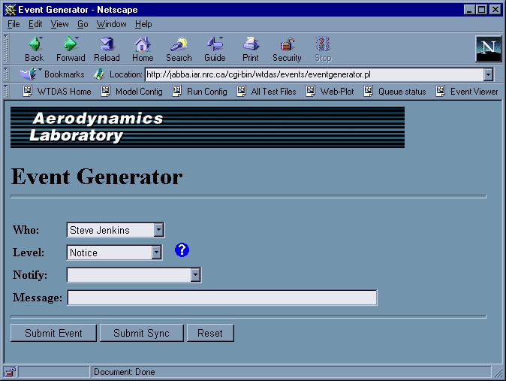Click the Aerodynamics Laboratory banner image
The image size is (506, 381).
pos(207,127)
